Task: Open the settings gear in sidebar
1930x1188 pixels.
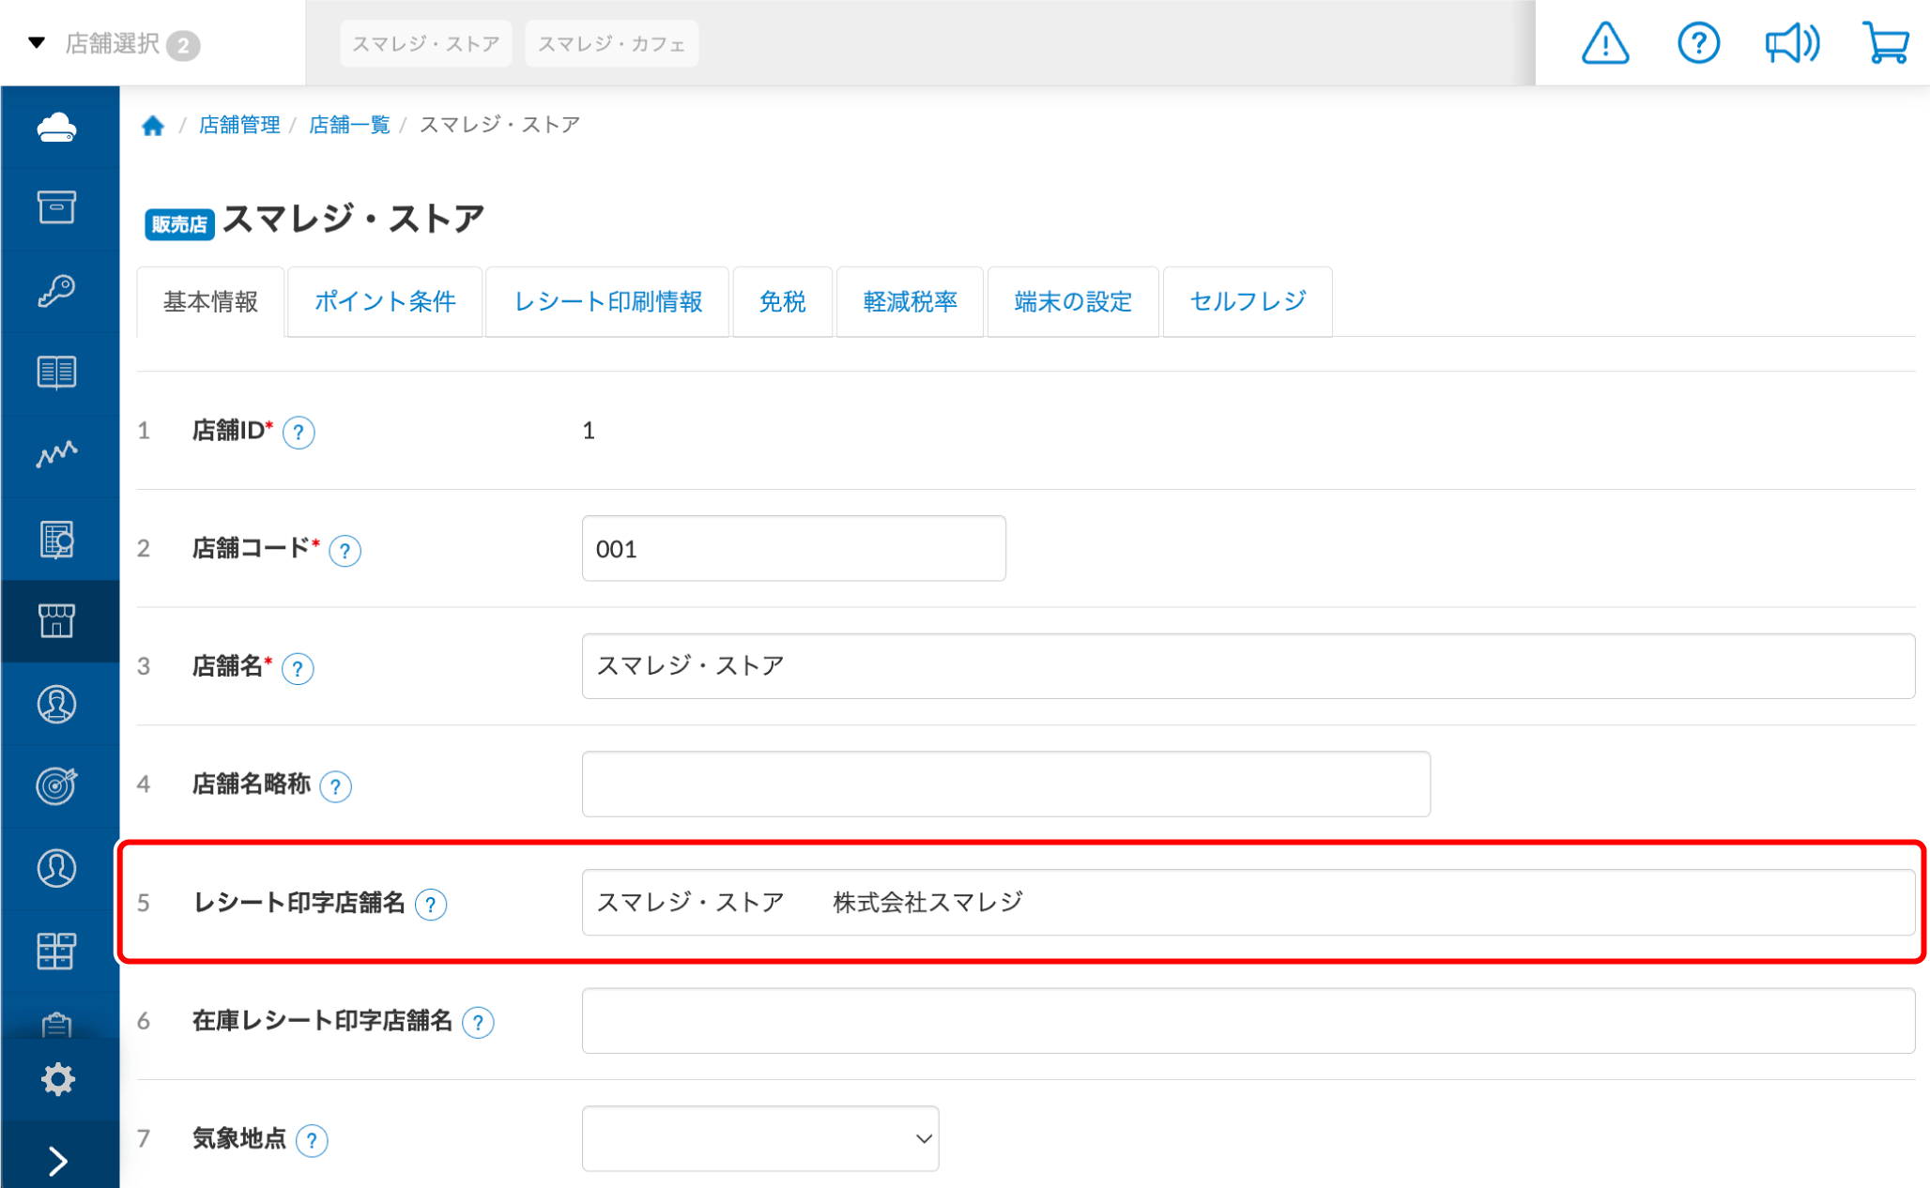Action: coord(57,1079)
